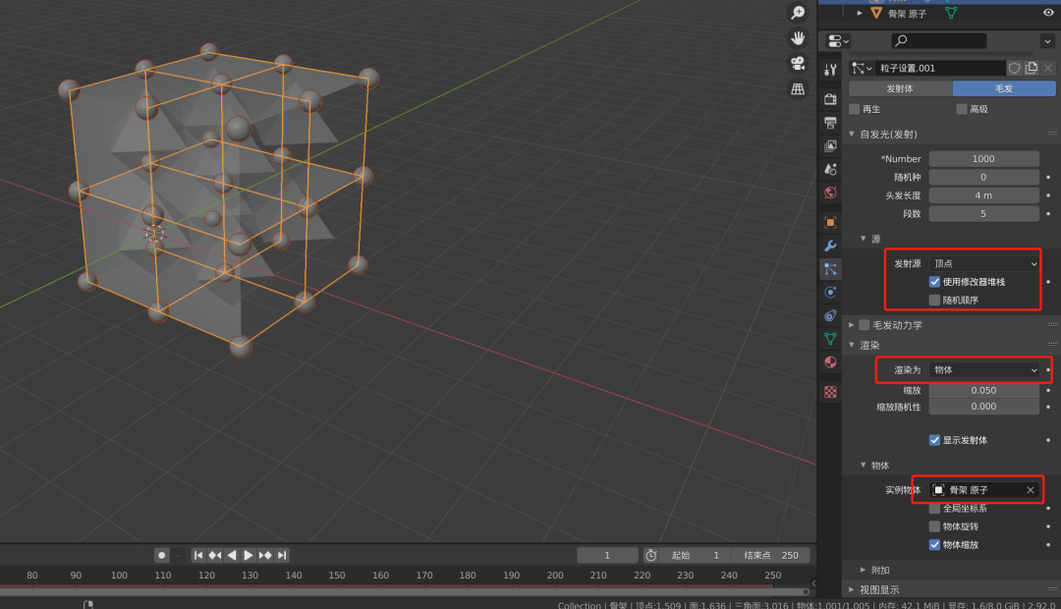Enable the 毛发动力学 checkbox
1061x609 pixels.
[x=865, y=325]
